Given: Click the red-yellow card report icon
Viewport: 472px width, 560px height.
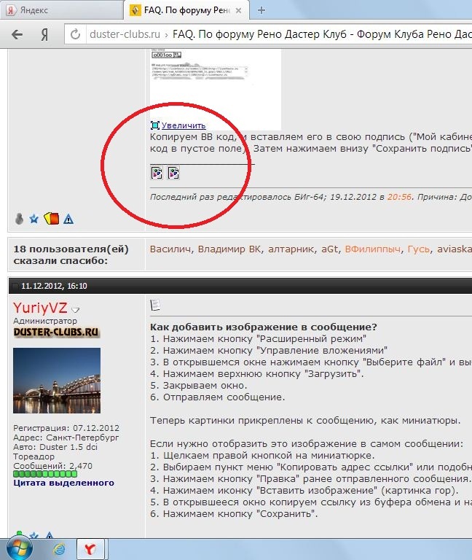Looking at the screenshot, I should [52, 218].
